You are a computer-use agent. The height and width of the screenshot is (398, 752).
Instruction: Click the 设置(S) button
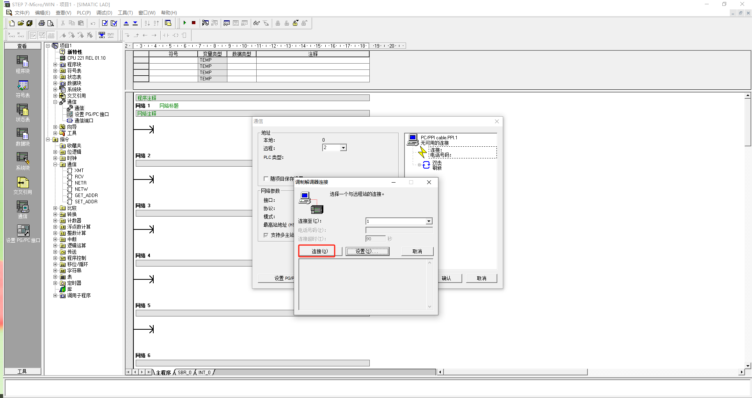[x=367, y=251]
